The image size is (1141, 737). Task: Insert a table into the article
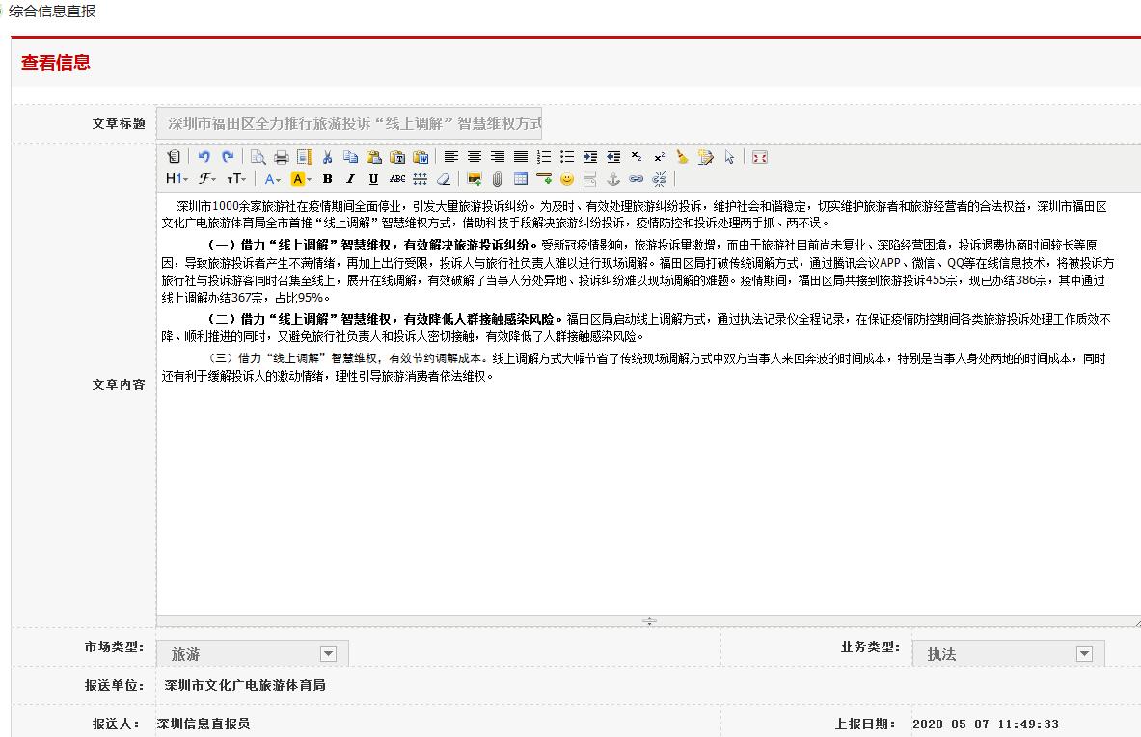pos(521,180)
